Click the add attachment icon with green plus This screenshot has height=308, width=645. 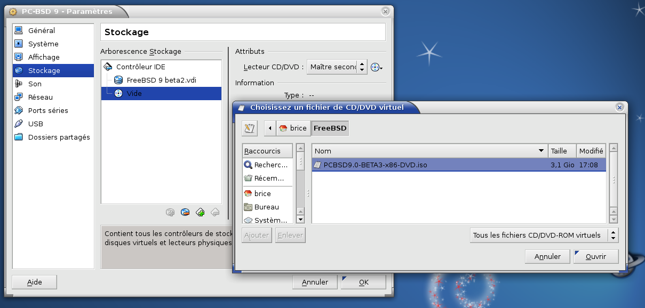(200, 212)
